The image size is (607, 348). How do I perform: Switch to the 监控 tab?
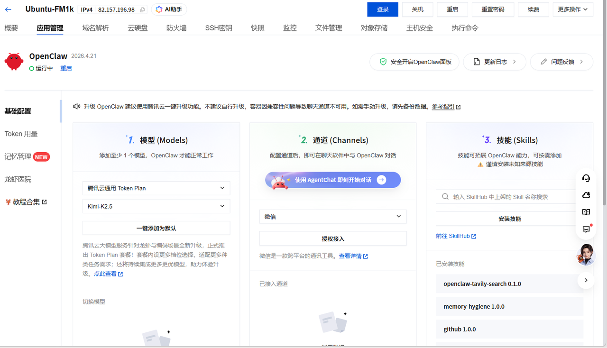(x=290, y=28)
